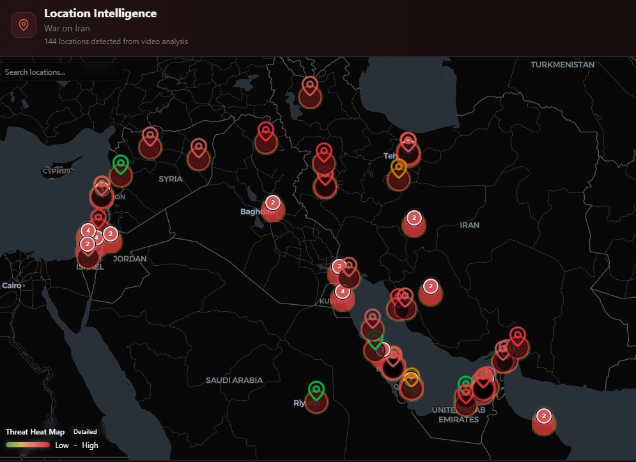Click the 2 cluster in the Arabian Sea
636x462 pixels.
[544, 415]
